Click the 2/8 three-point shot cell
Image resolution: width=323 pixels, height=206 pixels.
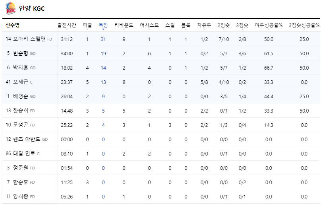click(x=242, y=39)
